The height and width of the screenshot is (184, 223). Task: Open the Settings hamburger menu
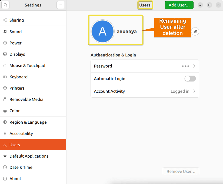61,5
